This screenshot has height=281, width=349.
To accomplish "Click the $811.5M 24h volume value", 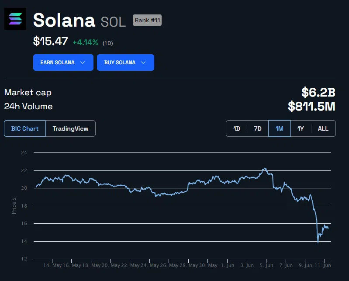I will click(311, 106).
